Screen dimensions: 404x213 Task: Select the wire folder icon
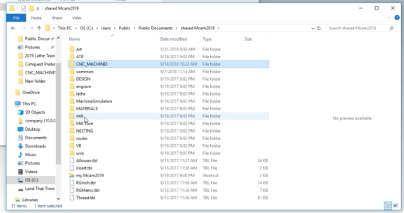click(x=72, y=153)
